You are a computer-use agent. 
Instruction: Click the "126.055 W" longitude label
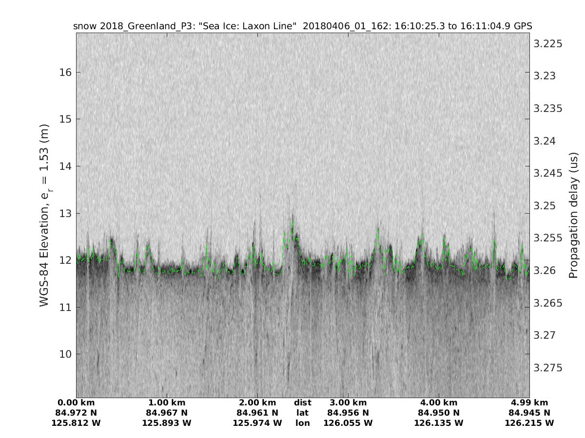point(348,423)
